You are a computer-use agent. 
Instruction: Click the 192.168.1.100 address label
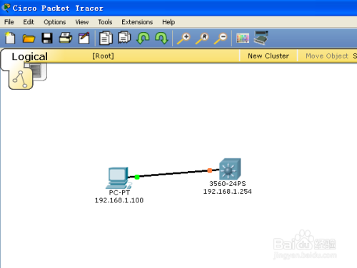coord(119,200)
